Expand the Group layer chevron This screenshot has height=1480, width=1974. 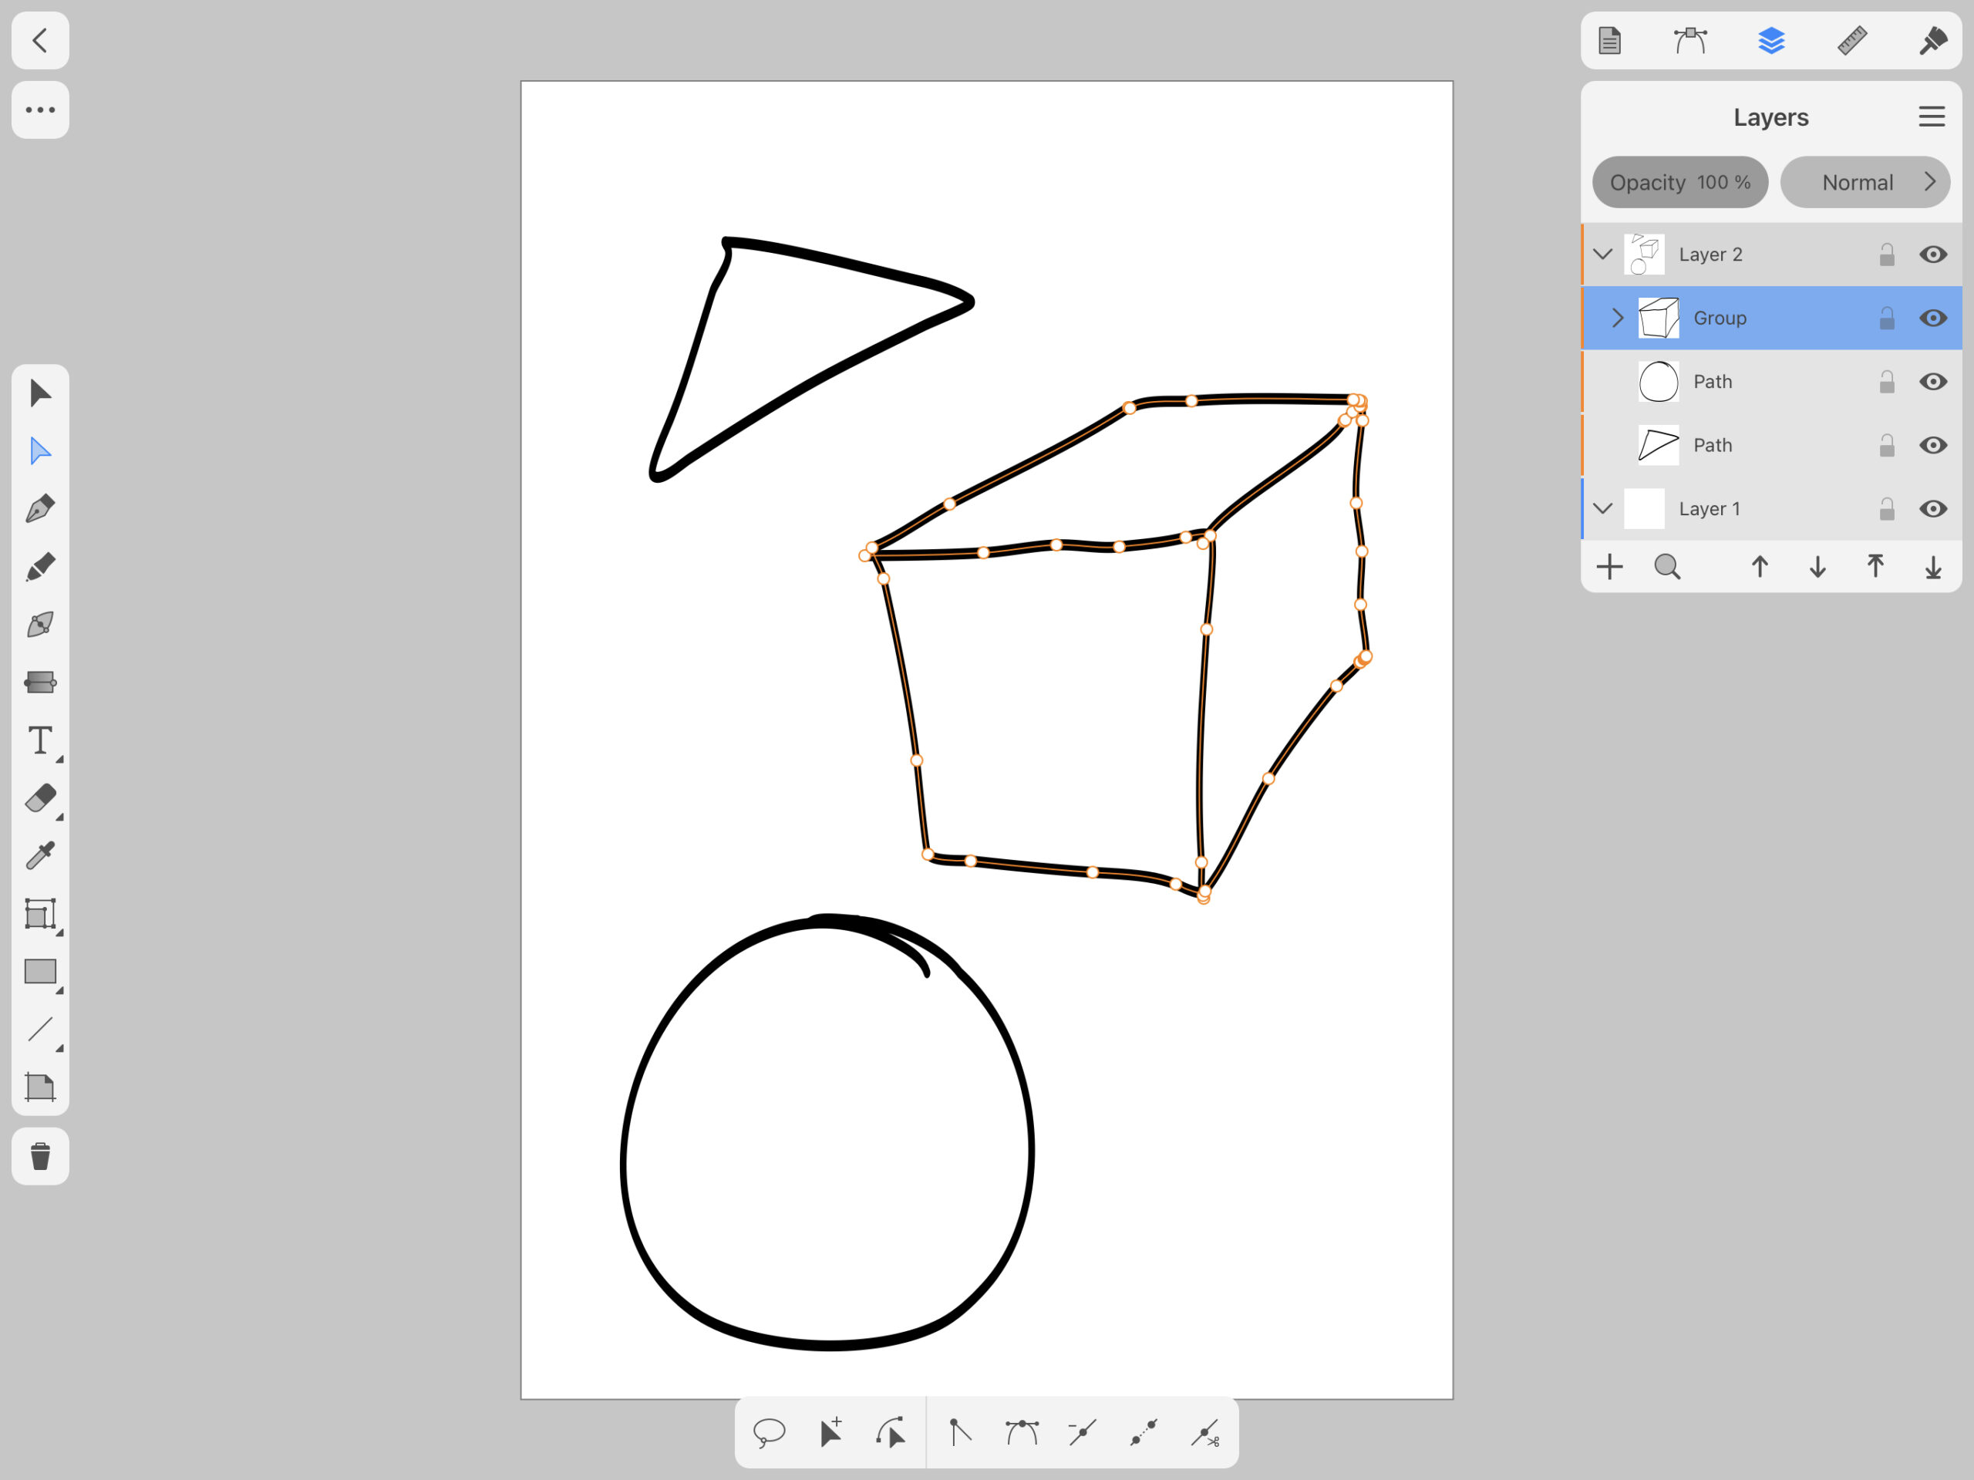click(1618, 318)
